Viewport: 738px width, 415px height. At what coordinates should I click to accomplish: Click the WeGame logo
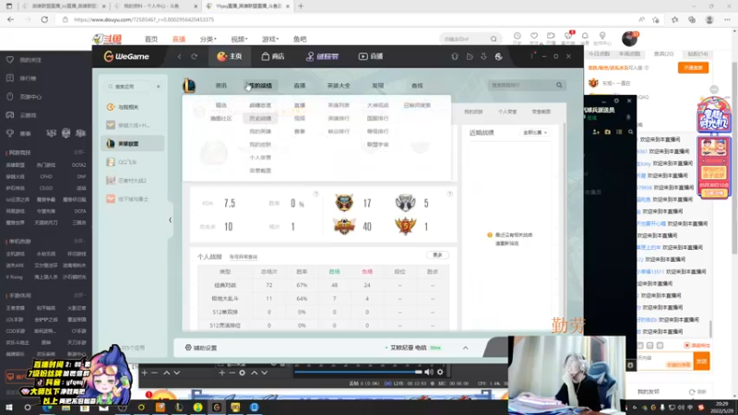click(x=126, y=56)
